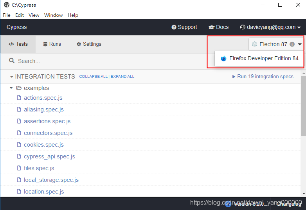Image resolution: width=306 pixels, height=210 pixels.
Task: Click the file icon of cypress_api.spec.js
Action: coord(19,156)
